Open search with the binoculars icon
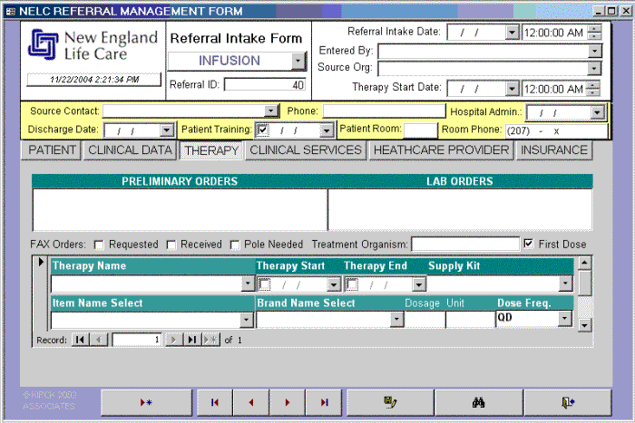The height and width of the screenshot is (423, 635). 479,402
